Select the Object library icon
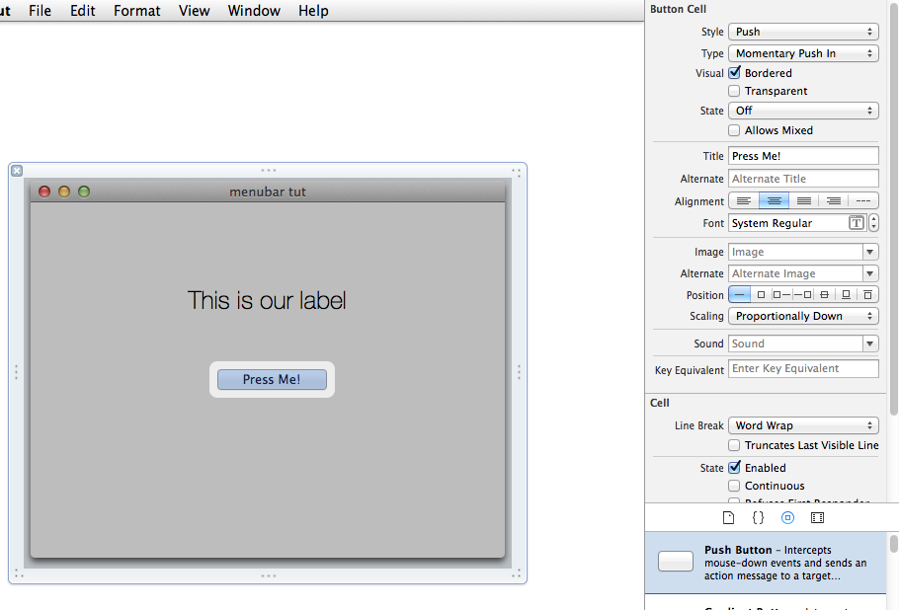Viewport: 899px width, 610px height. pos(787,517)
